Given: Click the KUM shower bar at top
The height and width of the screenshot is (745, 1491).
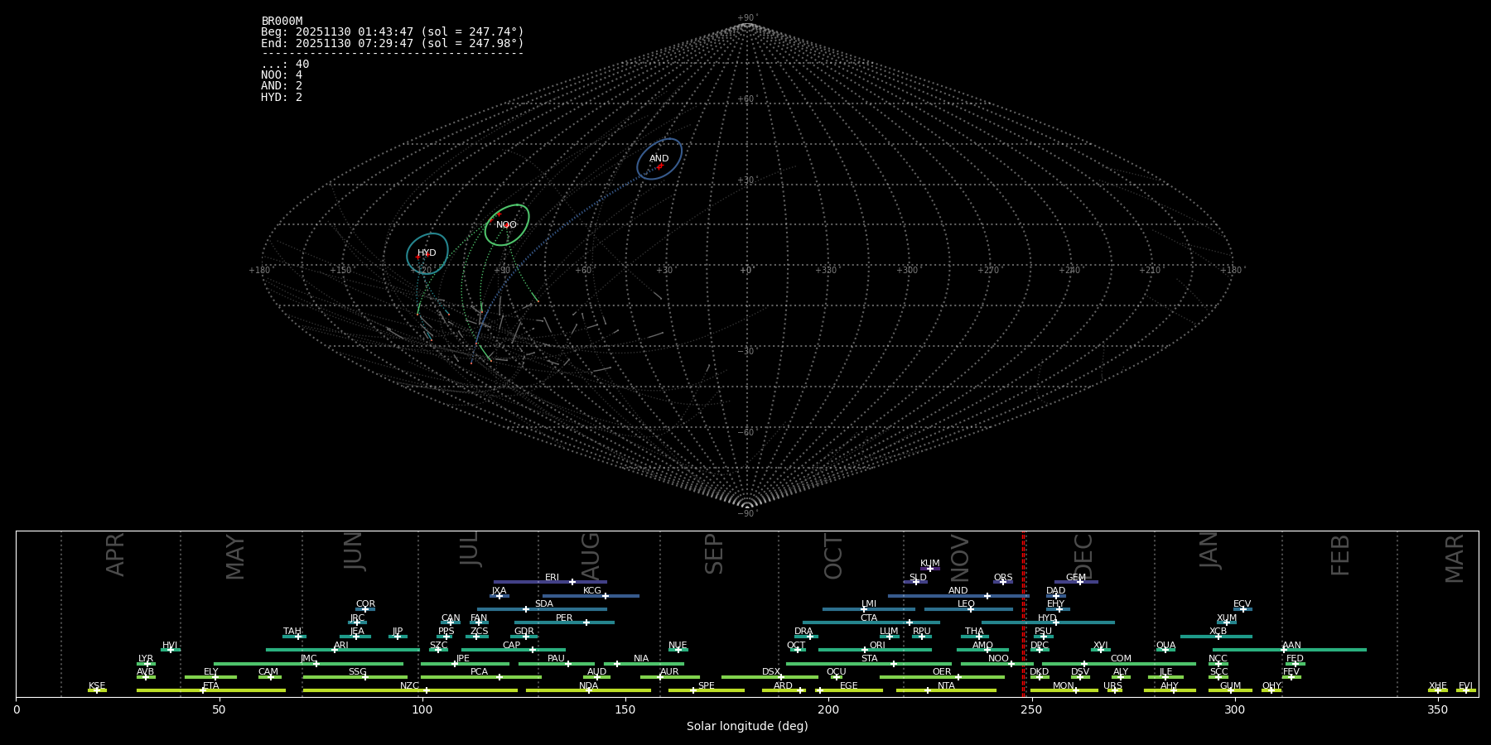Looking at the screenshot, I should [x=929, y=569].
